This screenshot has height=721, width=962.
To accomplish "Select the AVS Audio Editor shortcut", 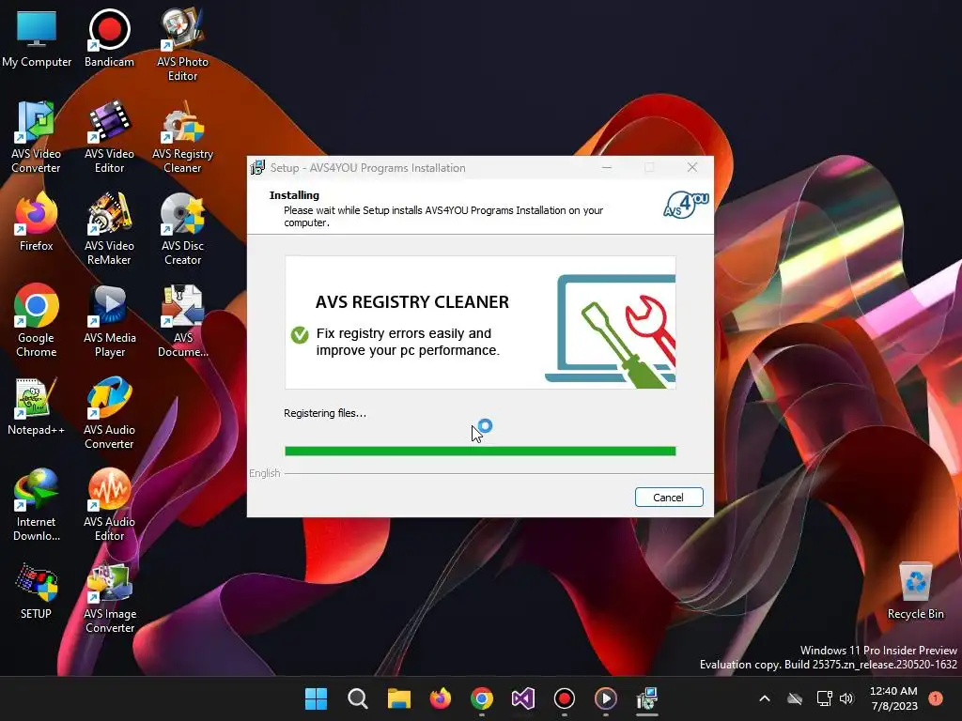I will (109, 504).
